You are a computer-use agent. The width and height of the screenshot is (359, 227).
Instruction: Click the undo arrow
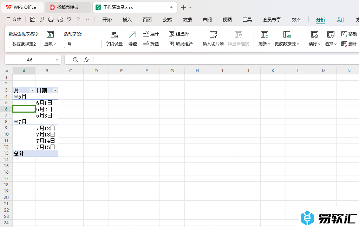[x=69, y=19]
